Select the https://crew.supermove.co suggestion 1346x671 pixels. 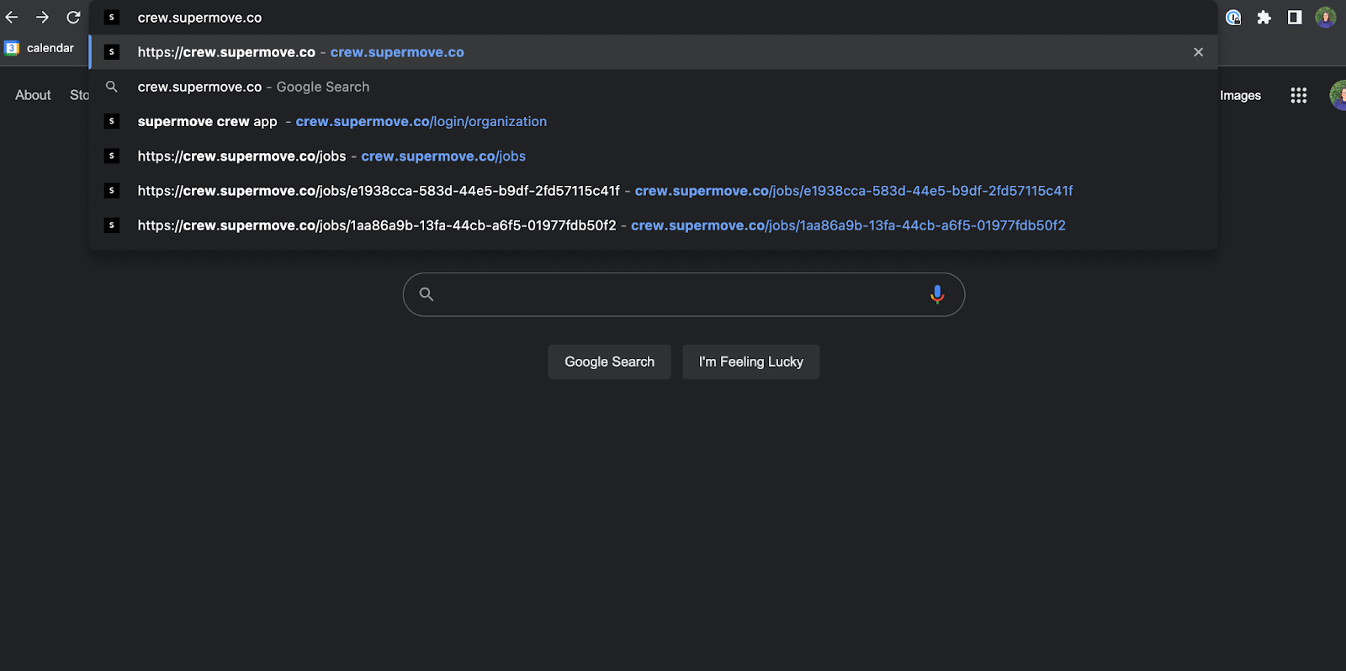click(300, 52)
